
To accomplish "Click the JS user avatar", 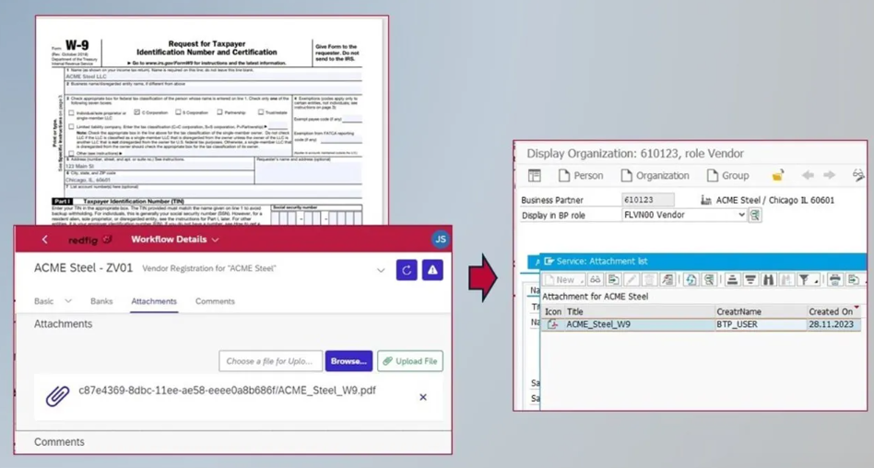I will (x=441, y=240).
